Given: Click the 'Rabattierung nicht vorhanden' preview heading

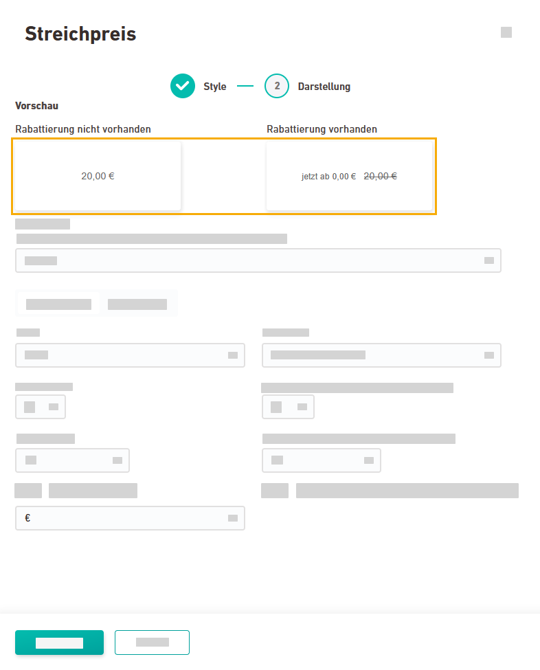Looking at the screenshot, I should [83, 129].
